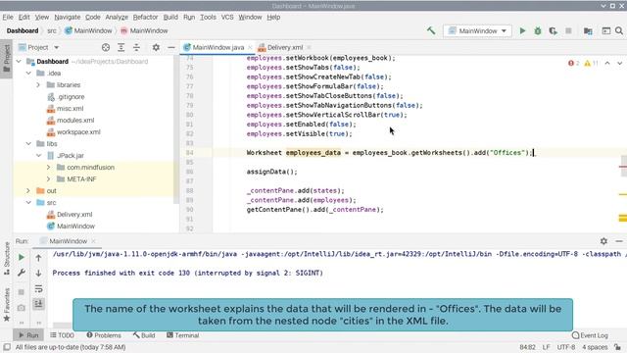Start debugging with the bug icon
This screenshot has height=353, width=627.
tap(538, 30)
